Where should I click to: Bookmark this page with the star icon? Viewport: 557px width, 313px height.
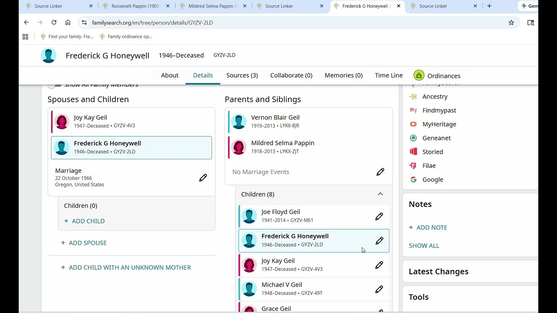(511, 23)
